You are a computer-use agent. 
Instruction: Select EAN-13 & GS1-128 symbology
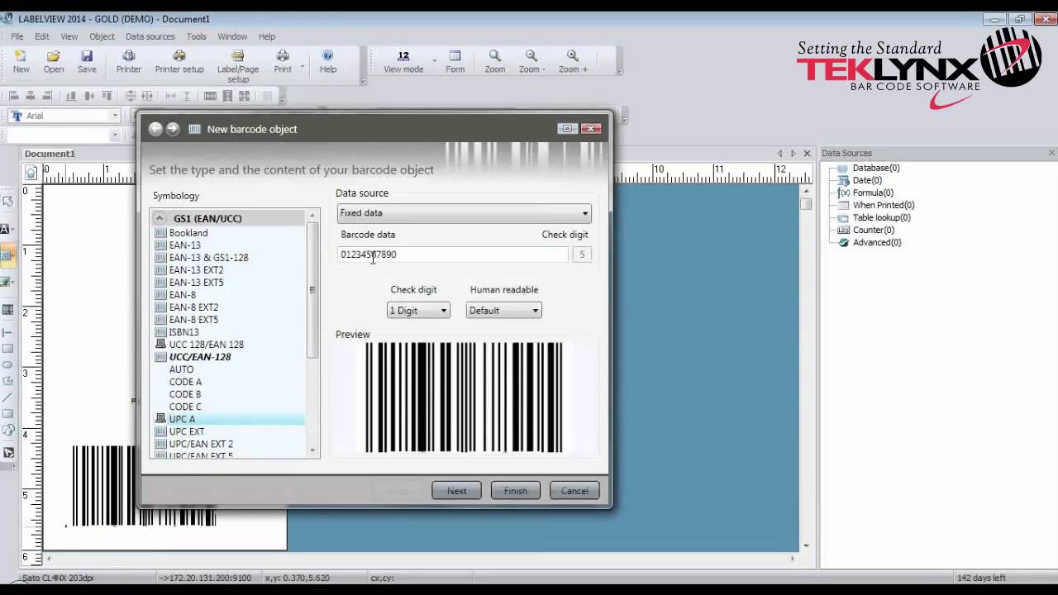click(x=208, y=258)
